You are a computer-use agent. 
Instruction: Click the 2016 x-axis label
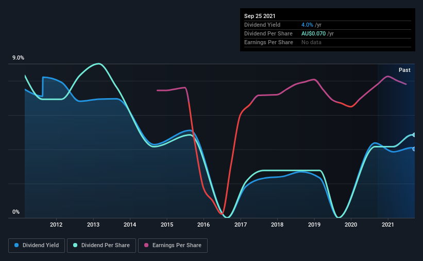pos(204,225)
